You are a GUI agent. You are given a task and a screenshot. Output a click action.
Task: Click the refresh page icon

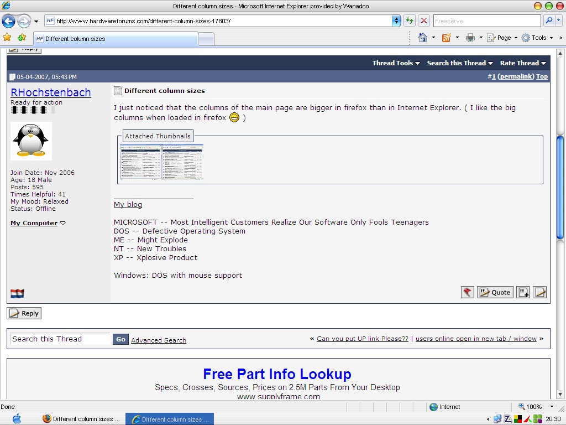[x=410, y=20]
